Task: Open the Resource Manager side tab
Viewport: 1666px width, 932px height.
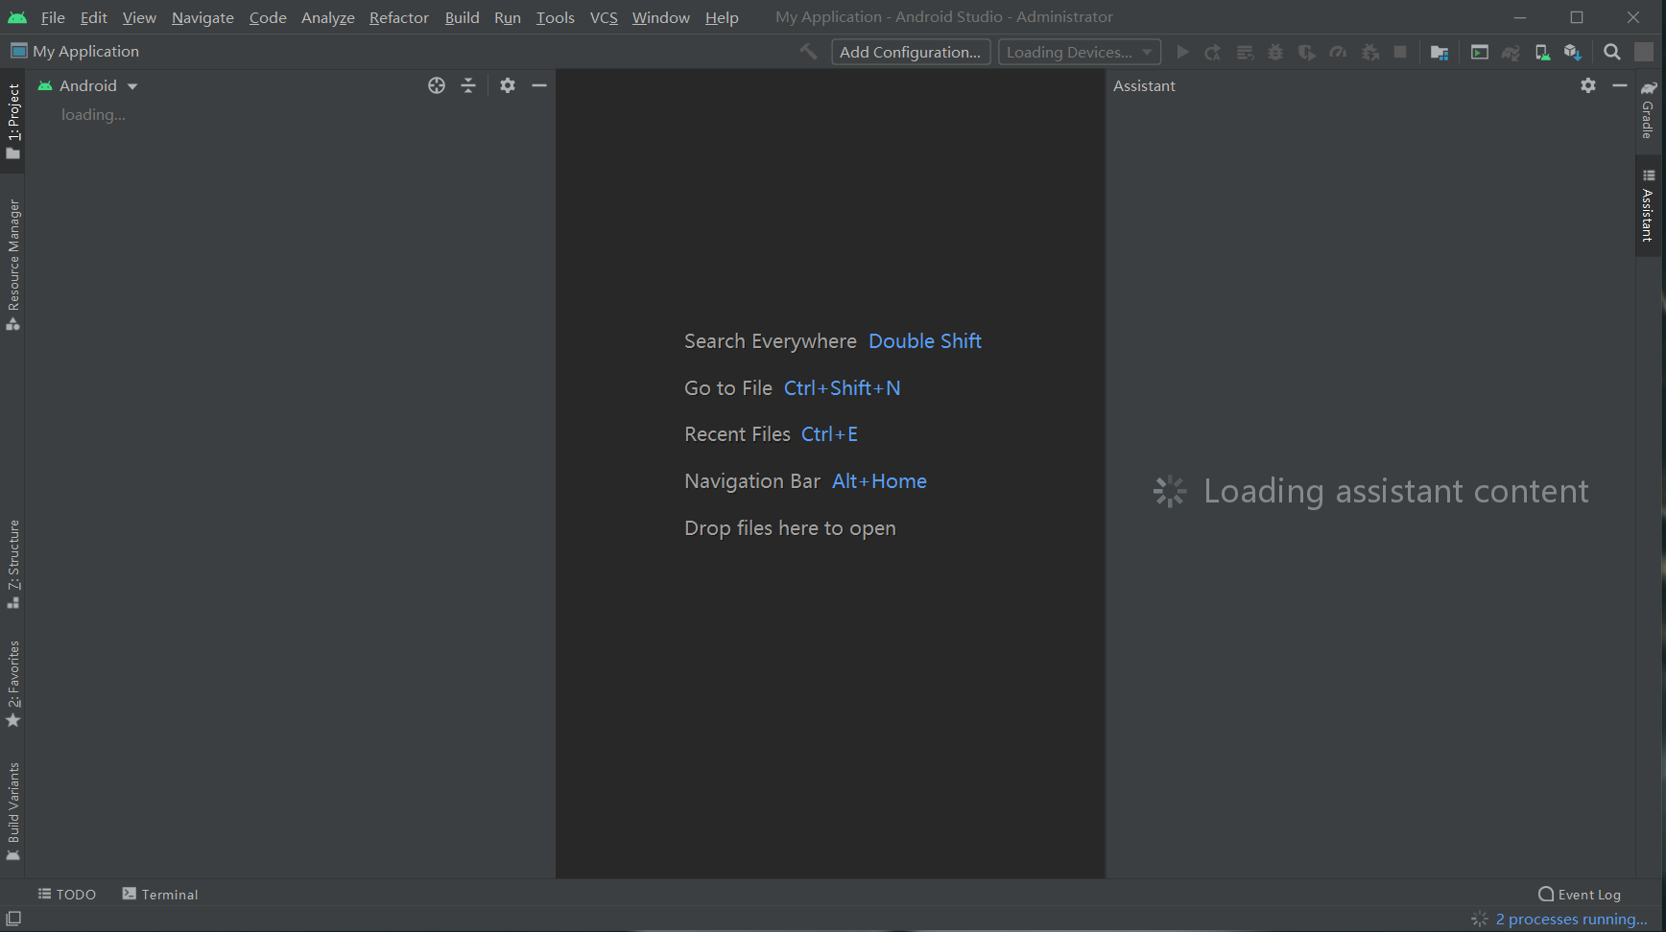Action: coord(12,265)
